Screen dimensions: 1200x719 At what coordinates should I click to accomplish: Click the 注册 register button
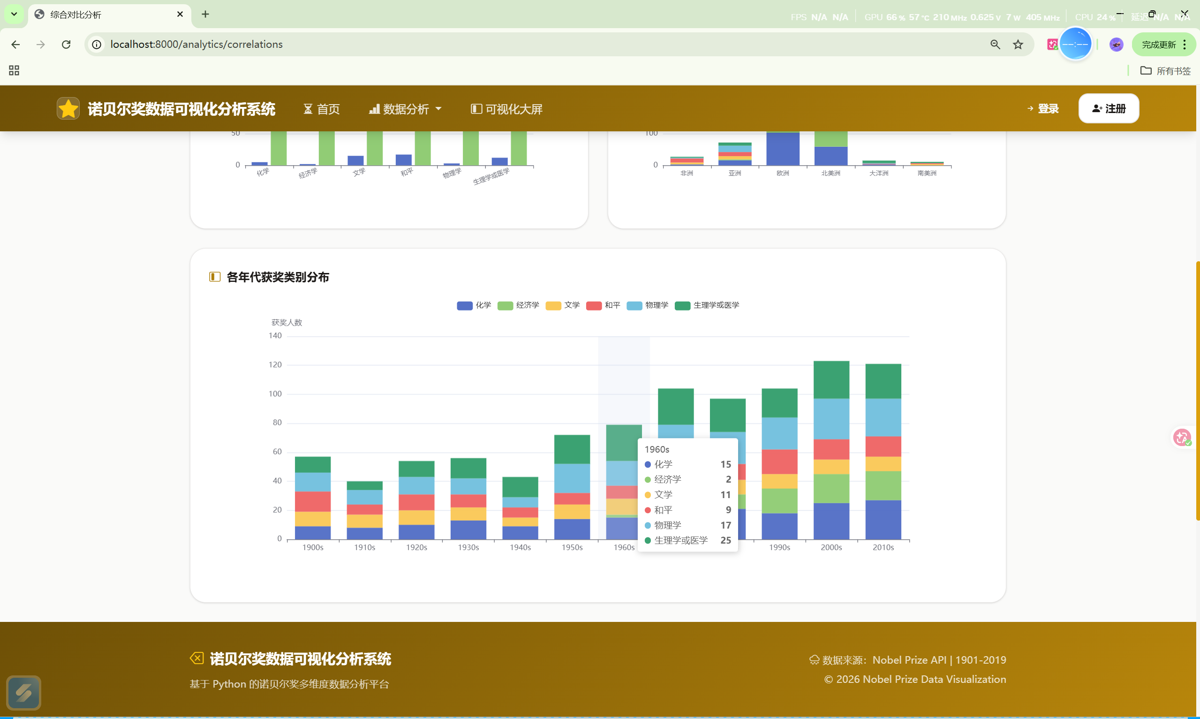pos(1108,108)
